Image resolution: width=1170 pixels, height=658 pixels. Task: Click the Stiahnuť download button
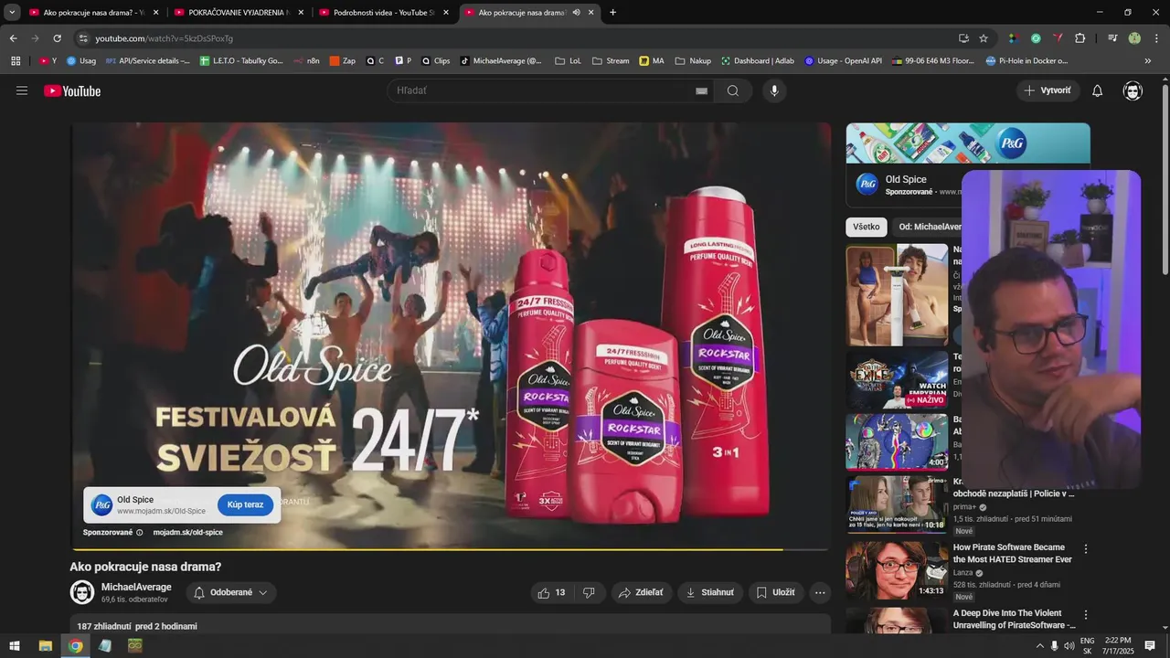(x=710, y=592)
